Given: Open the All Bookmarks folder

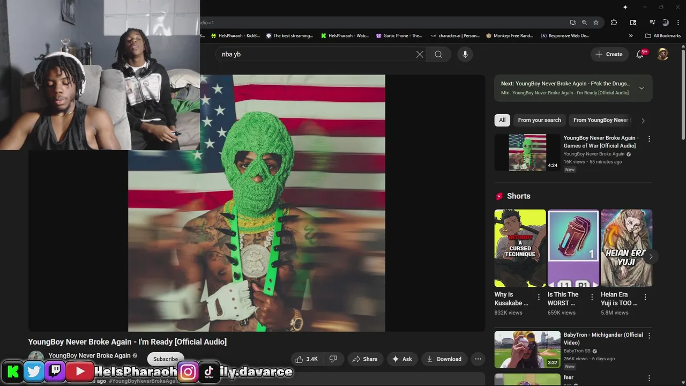Looking at the screenshot, I should point(663,36).
